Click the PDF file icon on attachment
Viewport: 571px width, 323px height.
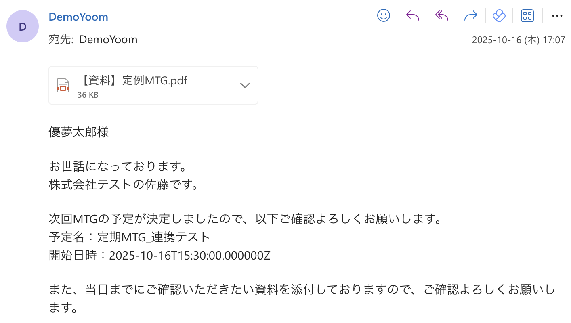[63, 86]
